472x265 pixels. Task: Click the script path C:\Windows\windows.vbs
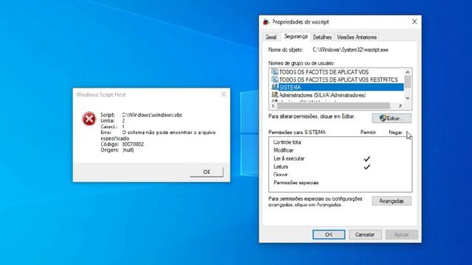coord(152,115)
